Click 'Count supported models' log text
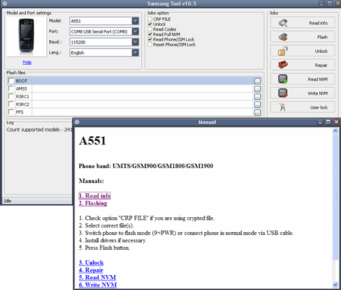341x290 pixels. (40, 129)
